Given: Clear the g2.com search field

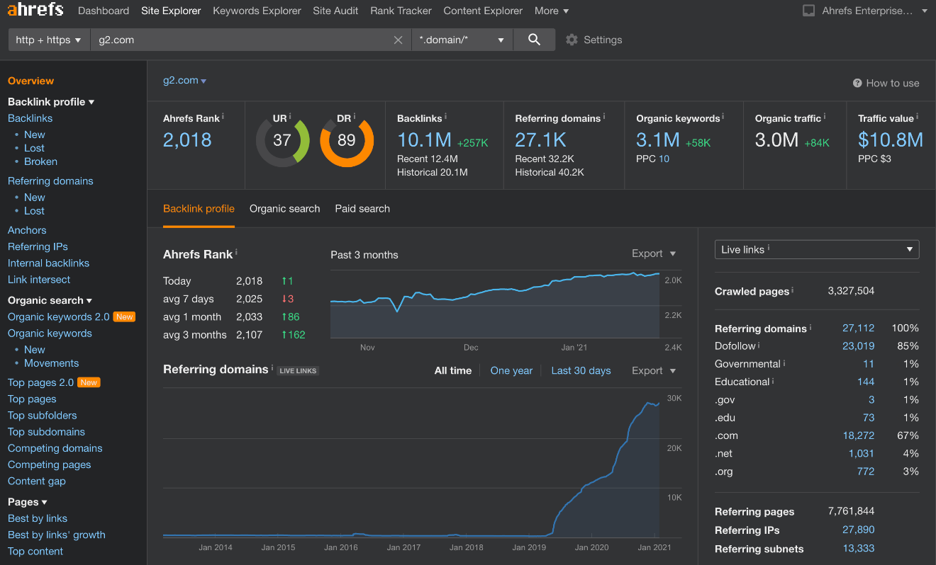Looking at the screenshot, I should pyautogui.click(x=399, y=40).
